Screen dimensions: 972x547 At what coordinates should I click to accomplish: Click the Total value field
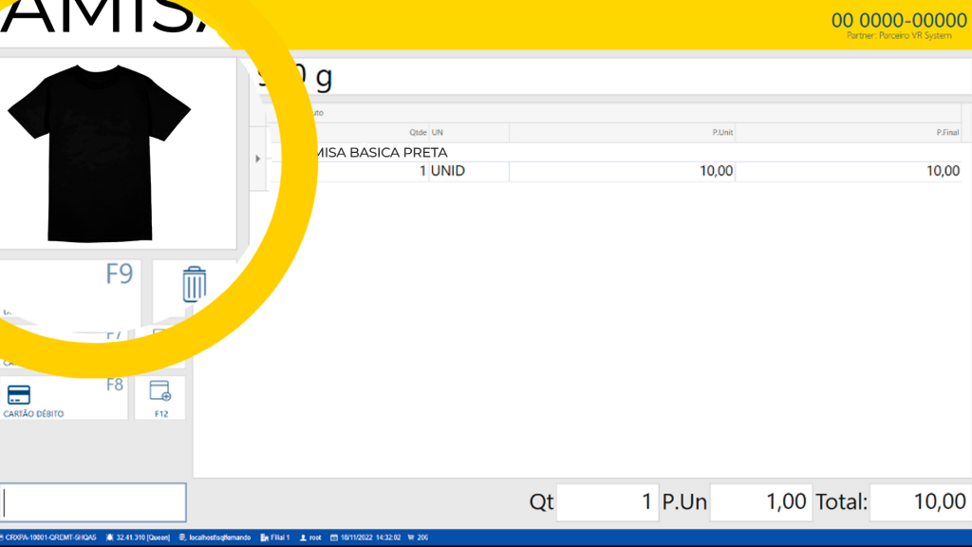[x=918, y=502]
